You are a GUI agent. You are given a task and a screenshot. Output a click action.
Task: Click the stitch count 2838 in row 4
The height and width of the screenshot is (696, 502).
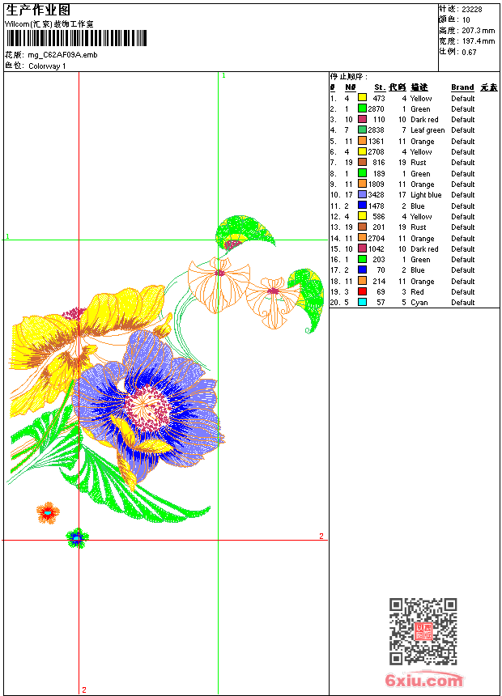click(376, 129)
